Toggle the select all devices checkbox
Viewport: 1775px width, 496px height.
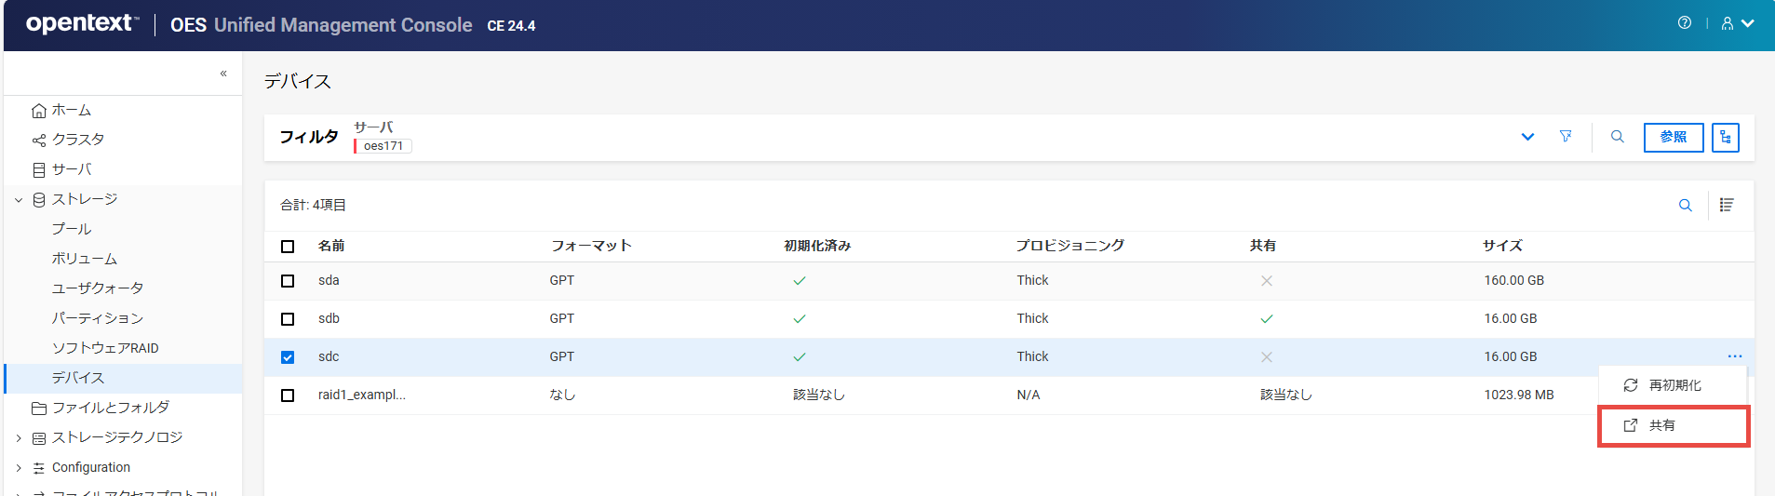(x=288, y=247)
